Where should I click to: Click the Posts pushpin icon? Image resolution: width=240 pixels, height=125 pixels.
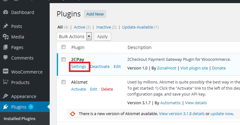[6, 26]
